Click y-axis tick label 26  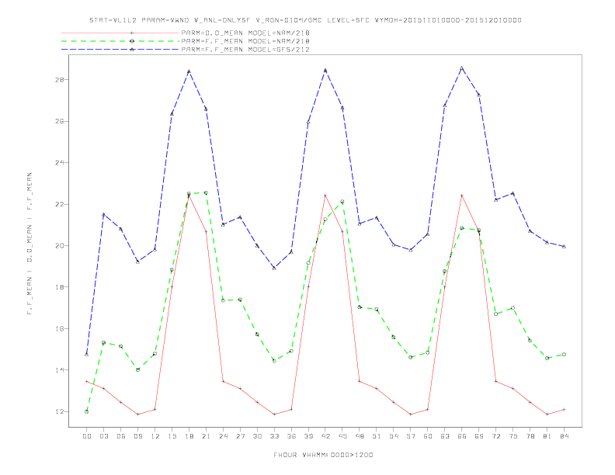[60, 121]
